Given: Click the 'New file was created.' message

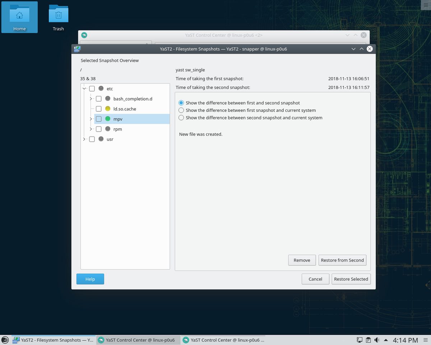Looking at the screenshot, I should tap(201, 134).
